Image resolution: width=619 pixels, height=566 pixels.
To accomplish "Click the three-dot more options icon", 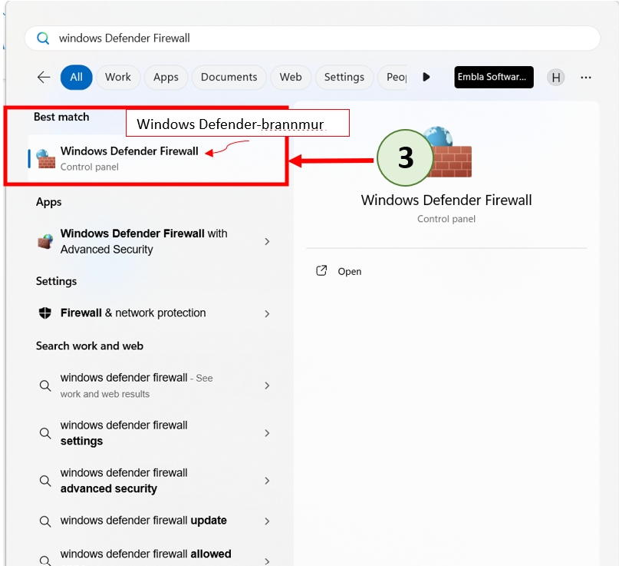I will click(586, 77).
